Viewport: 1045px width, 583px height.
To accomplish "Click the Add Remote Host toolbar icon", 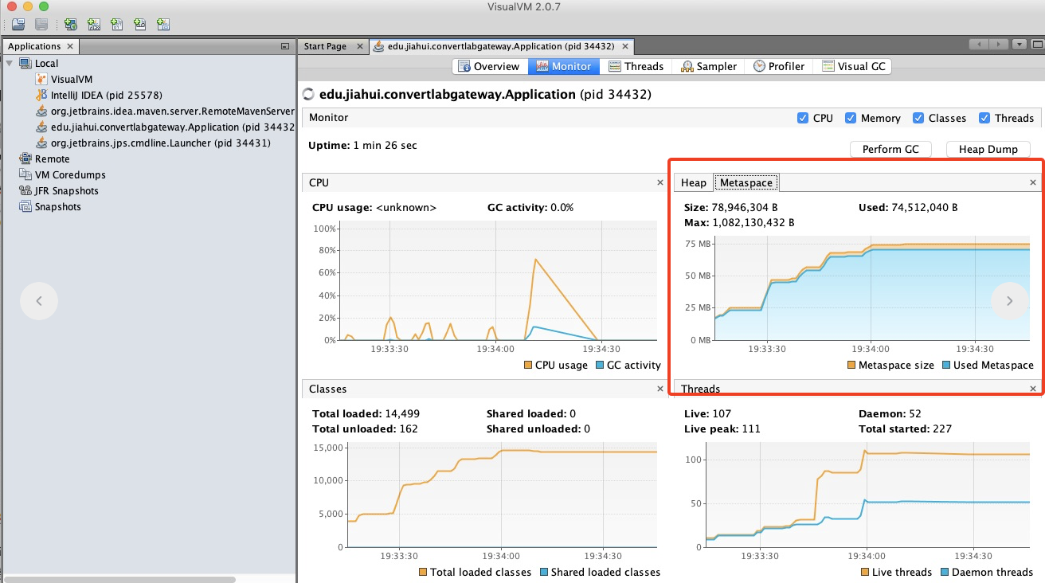I will click(71, 25).
